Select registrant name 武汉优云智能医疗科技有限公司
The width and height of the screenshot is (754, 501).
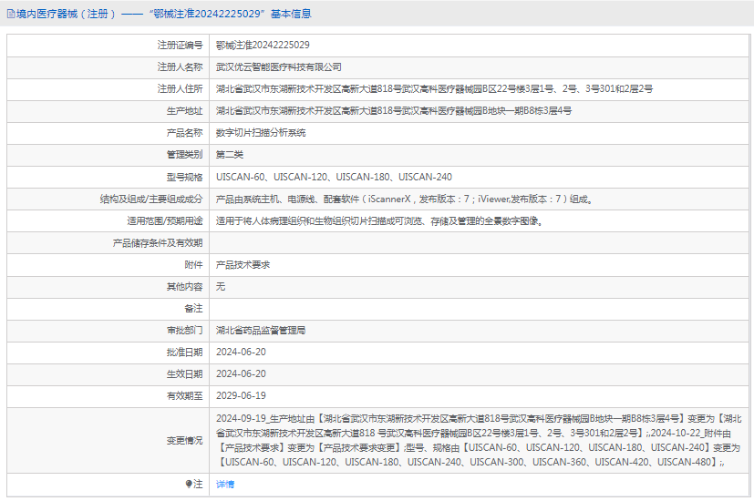279,67
